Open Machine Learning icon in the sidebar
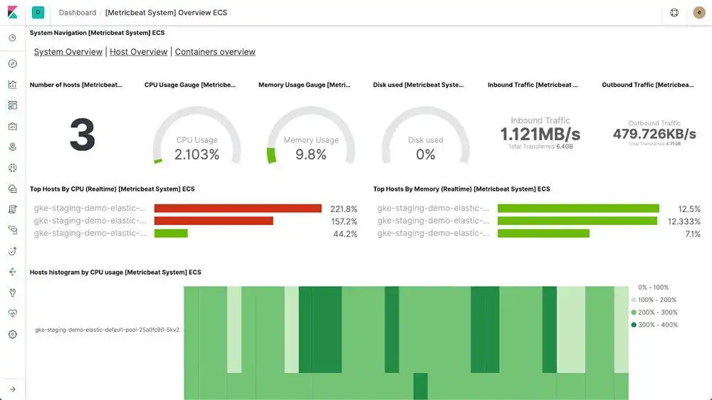Screen dimensions: 712x400 click(12, 168)
